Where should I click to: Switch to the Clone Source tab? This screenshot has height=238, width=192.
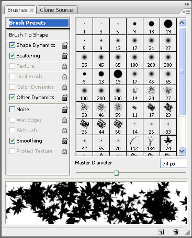coord(57,10)
